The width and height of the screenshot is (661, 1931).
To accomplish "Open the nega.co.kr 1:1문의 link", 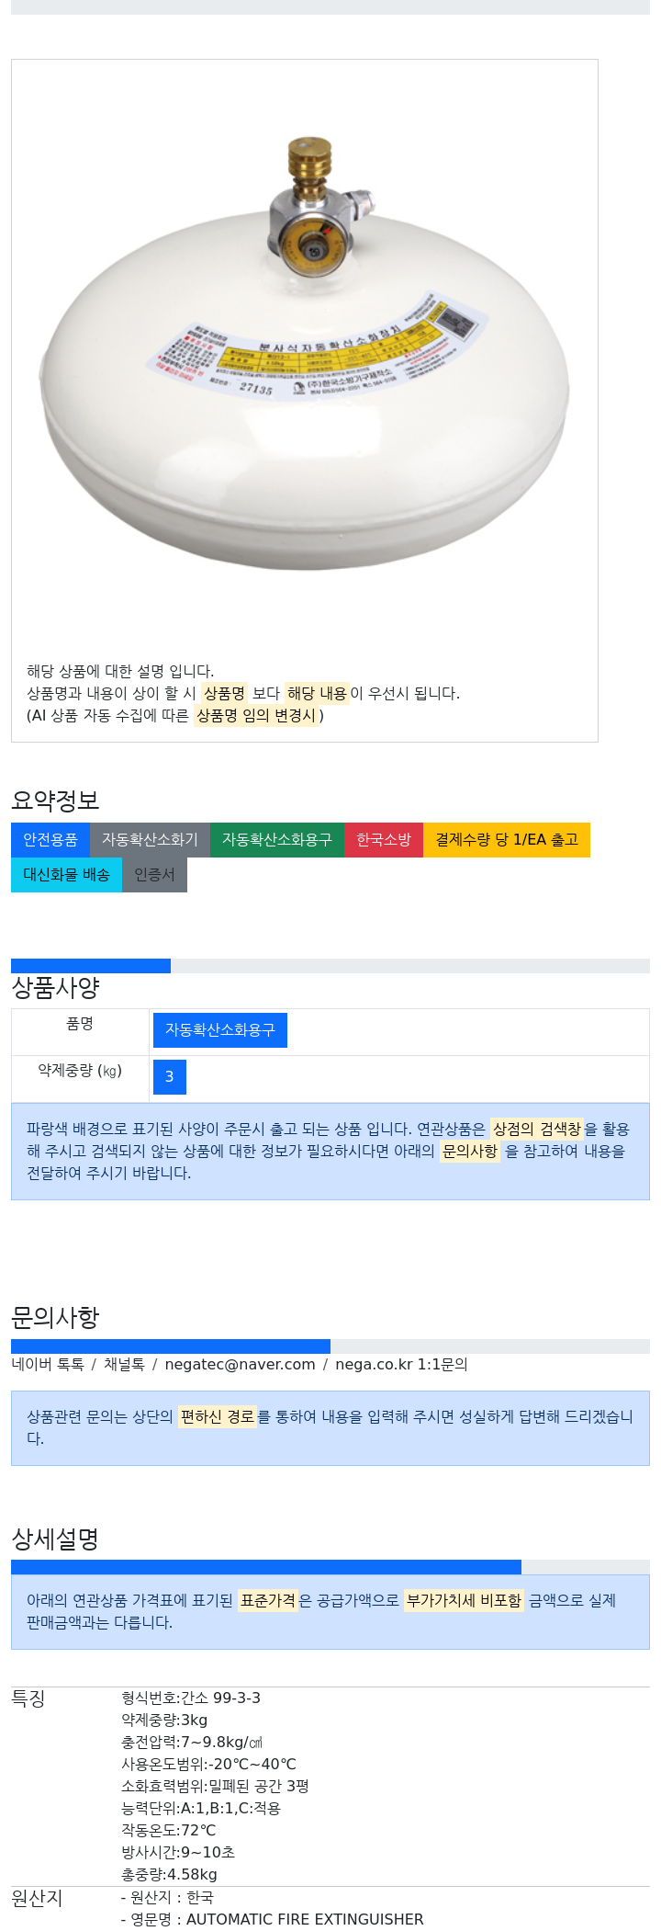I will [401, 1365].
